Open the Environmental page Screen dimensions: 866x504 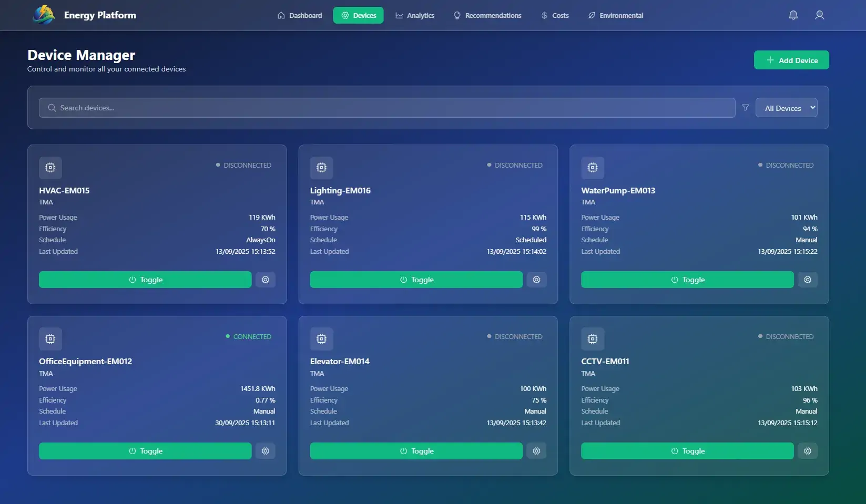(x=615, y=15)
